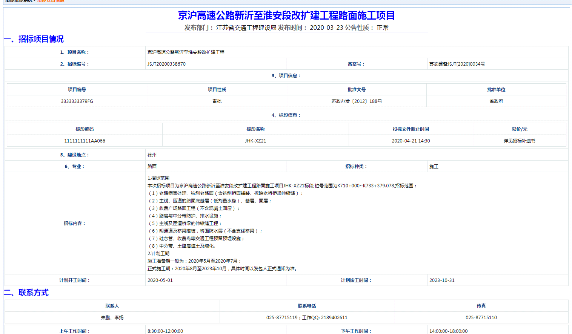Select bid type value 施工
Viewport: 572px width, 334px height.
coord(434,167)
